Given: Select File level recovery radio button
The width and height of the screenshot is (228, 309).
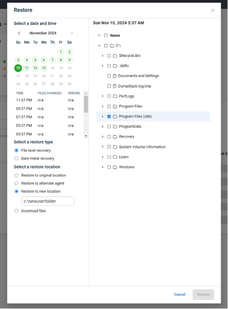Looking at the screenshot, I should pyautogui.click(x=16, y=150).
